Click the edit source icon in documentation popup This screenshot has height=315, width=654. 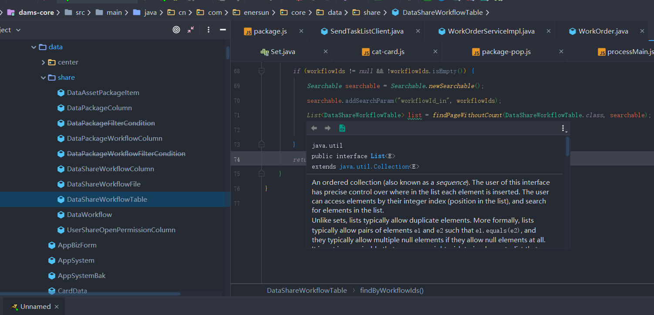click(342, 128)
